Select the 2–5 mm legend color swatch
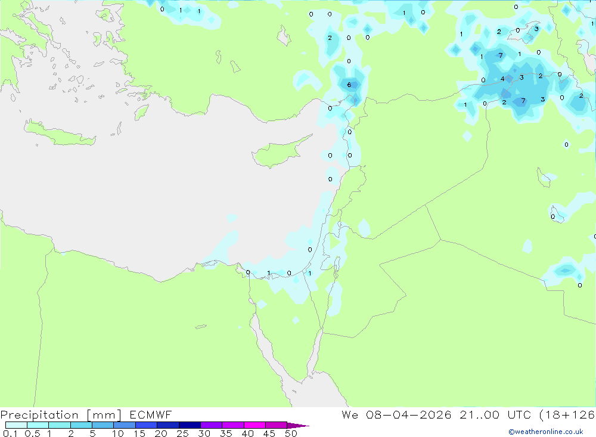 pyautogui.click(x=81, y=425)
